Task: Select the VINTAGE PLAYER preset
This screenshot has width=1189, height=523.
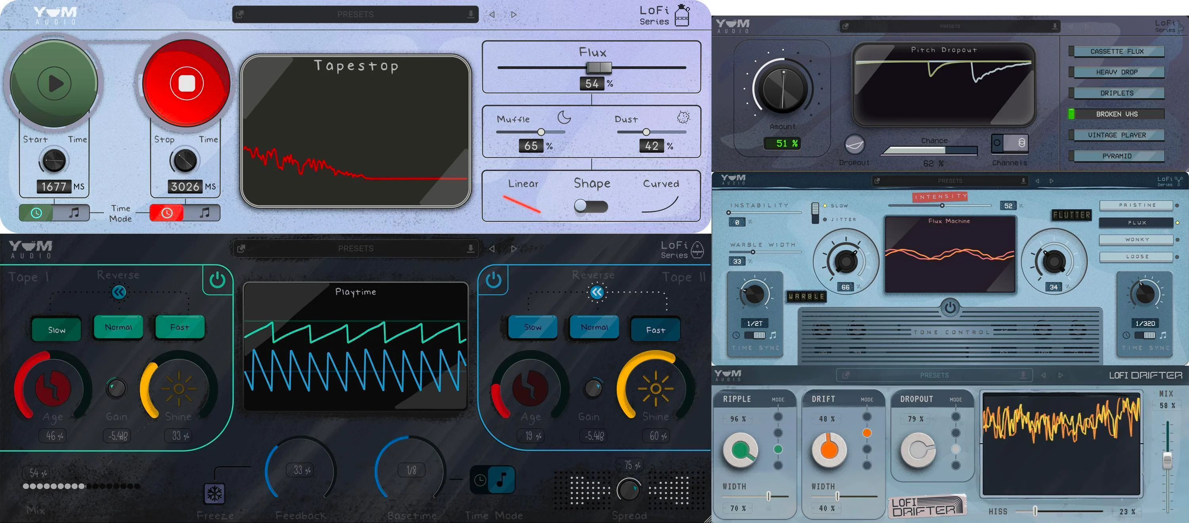Action: point(1117,135)
